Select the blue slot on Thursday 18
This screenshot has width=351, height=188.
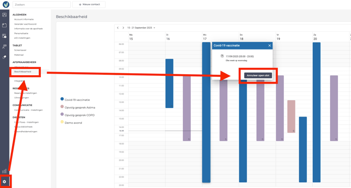point(243,131)
